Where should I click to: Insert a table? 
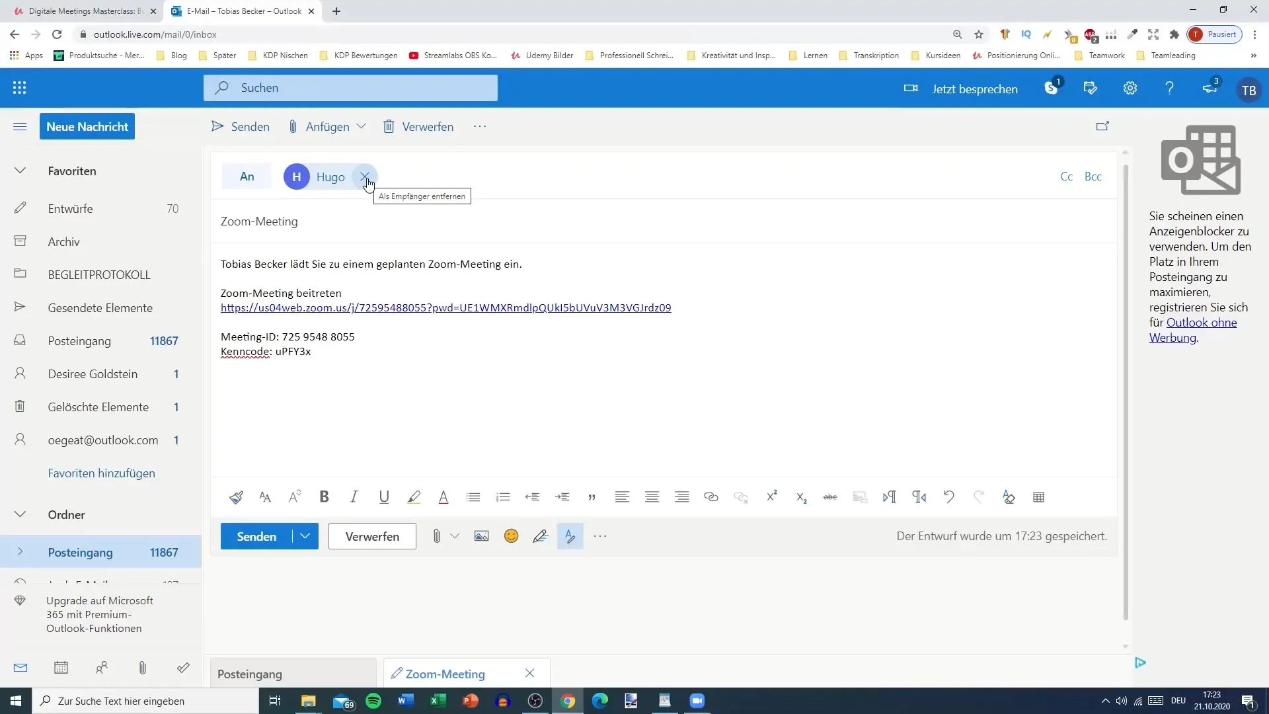click(x=1039, y=497)
